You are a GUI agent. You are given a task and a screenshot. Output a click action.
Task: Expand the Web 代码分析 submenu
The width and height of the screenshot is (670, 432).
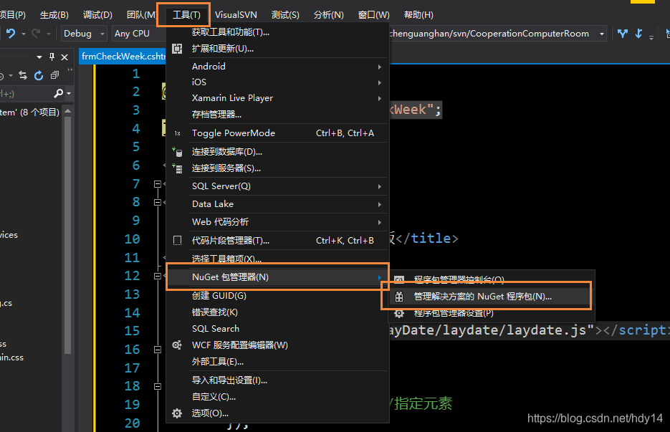276,222
